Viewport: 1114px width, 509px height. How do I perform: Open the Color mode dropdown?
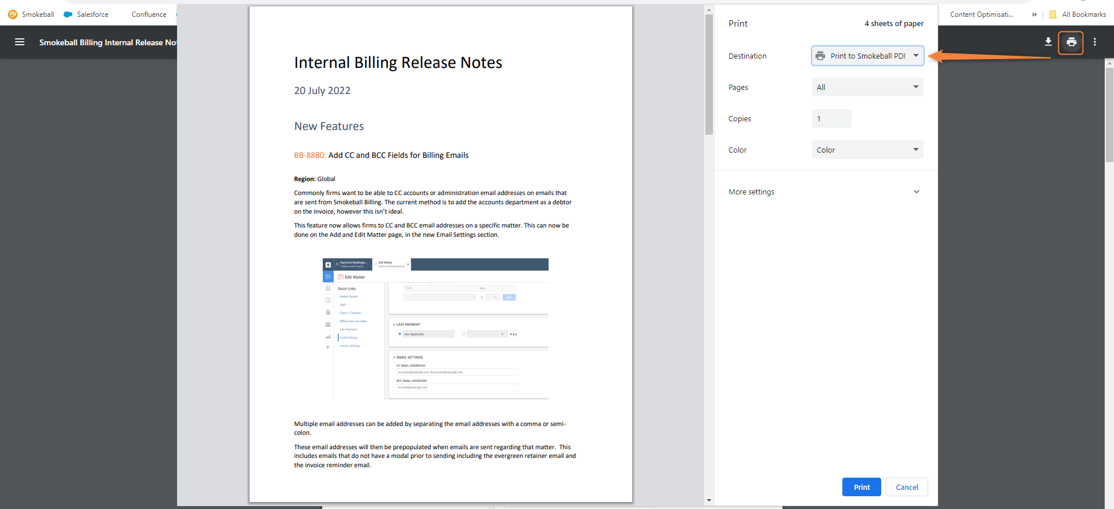(867, 150)
